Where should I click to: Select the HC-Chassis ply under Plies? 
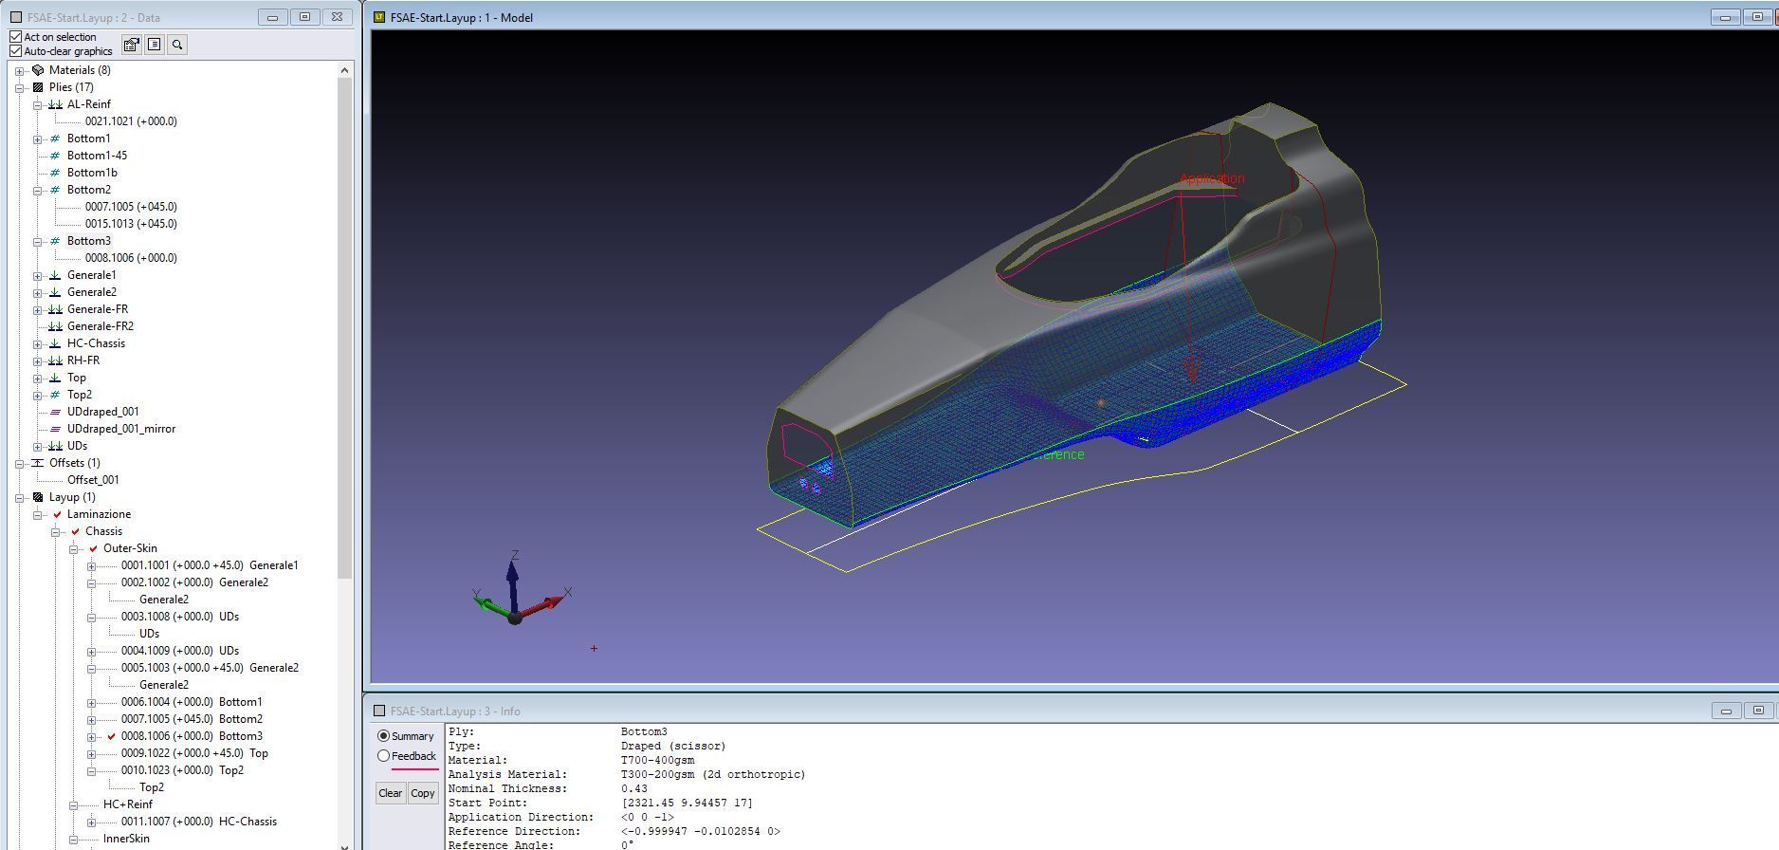[96, 343]
